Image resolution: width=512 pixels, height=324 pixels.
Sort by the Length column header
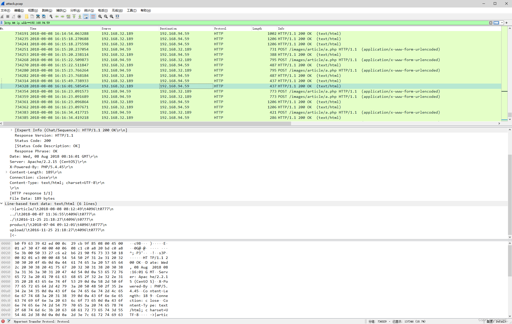coord(264,29)
